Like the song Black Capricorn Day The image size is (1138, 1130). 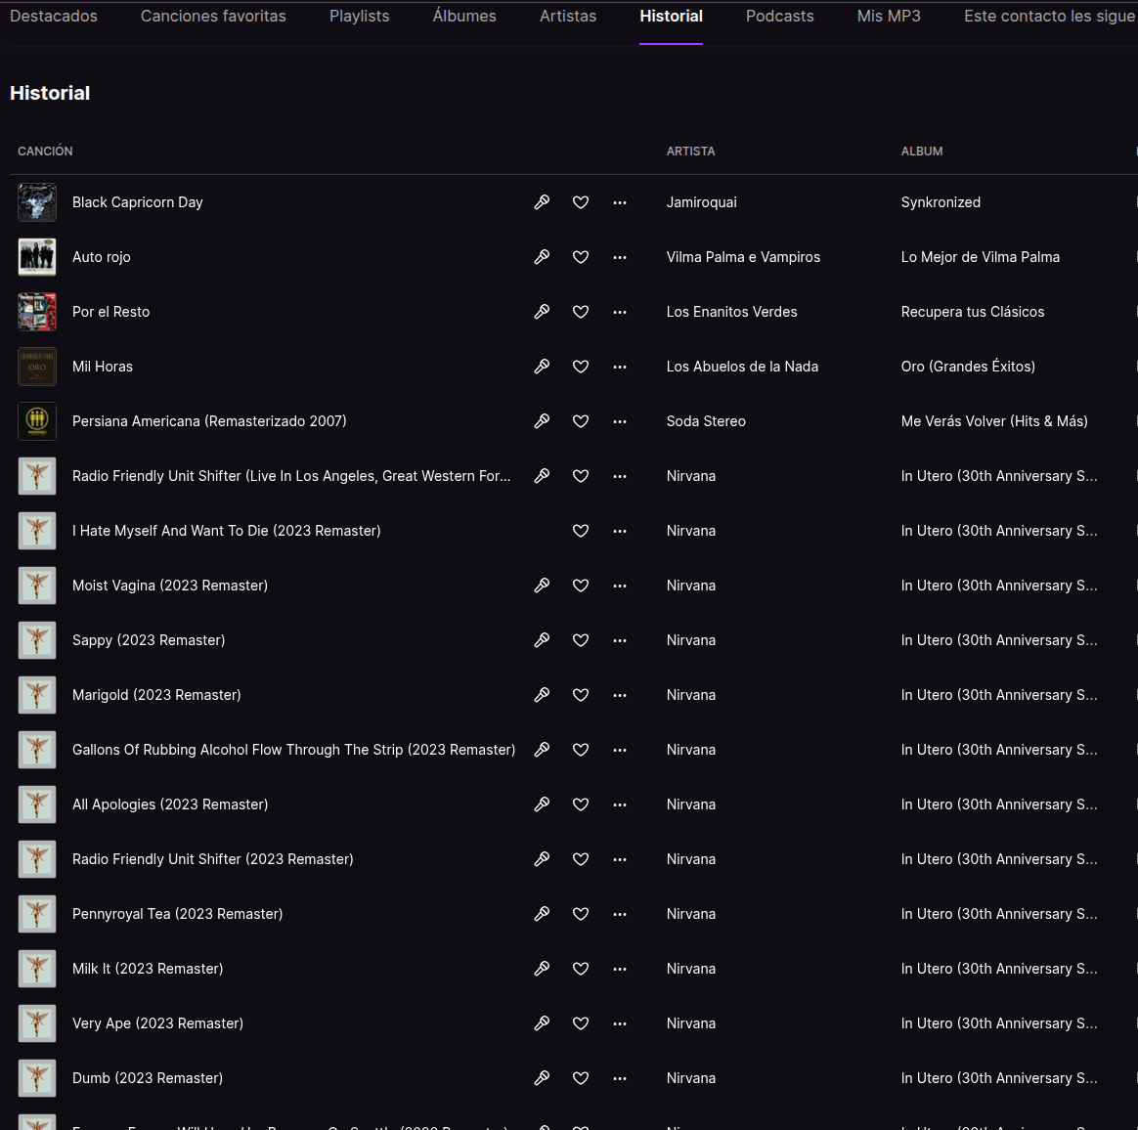(x=581, y=202)
